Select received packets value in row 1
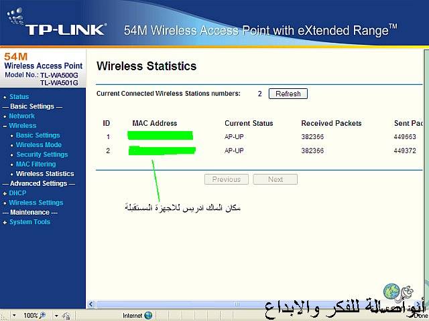Image resolution: width=429 pixels, height=321 pixels. 312,136
